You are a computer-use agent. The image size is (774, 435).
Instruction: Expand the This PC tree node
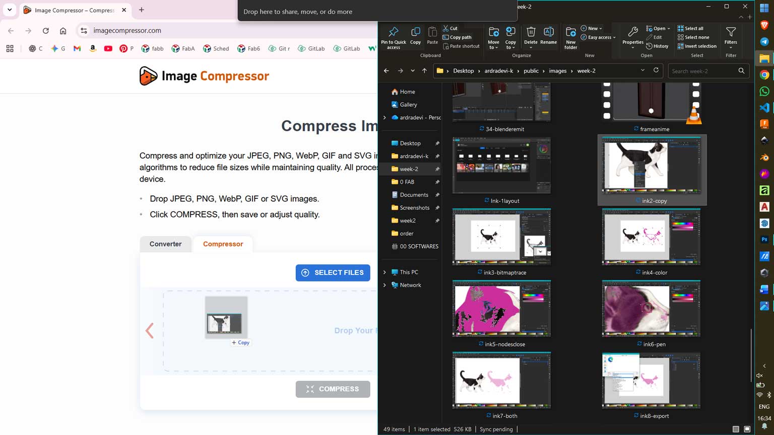coord(385,272)
